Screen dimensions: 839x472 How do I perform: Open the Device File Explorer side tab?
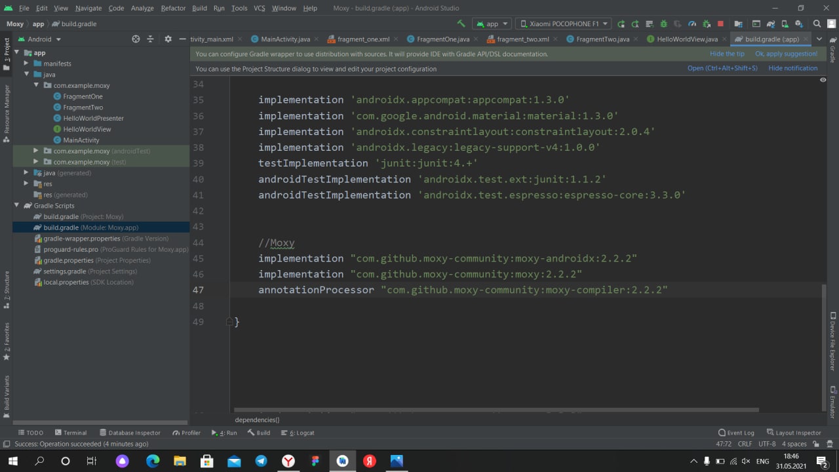(x=832, y=343)
